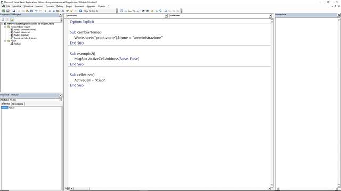The height and width of the screenshot is (191, 341).
Task: Open Properties Window toolbar icon
Action: pyautogui.click(x=67, y=11)
